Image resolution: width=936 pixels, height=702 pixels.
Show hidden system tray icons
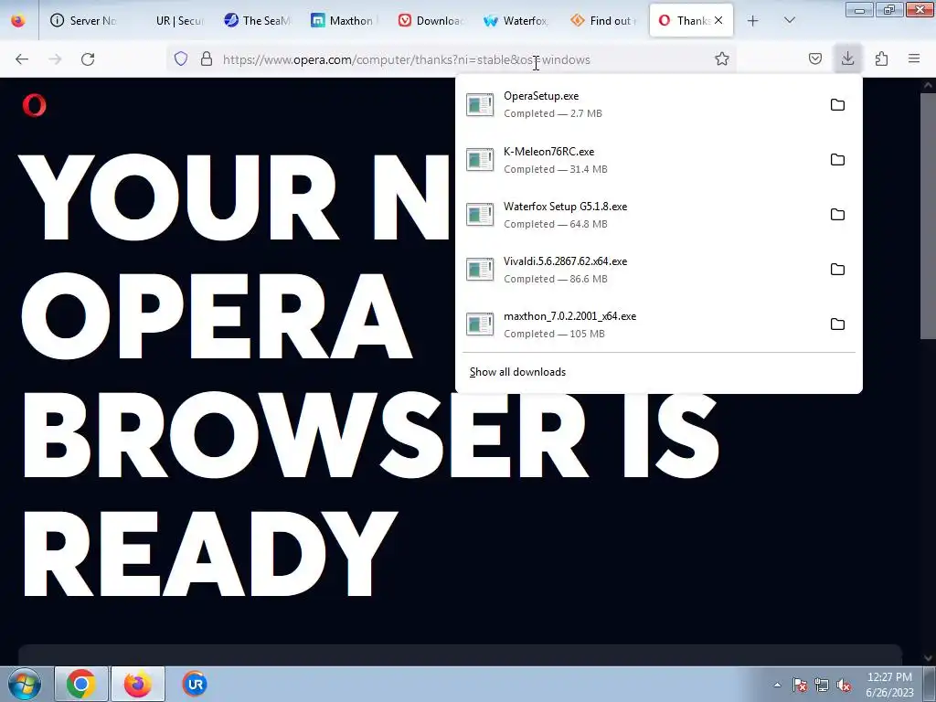tap(777, 685)
